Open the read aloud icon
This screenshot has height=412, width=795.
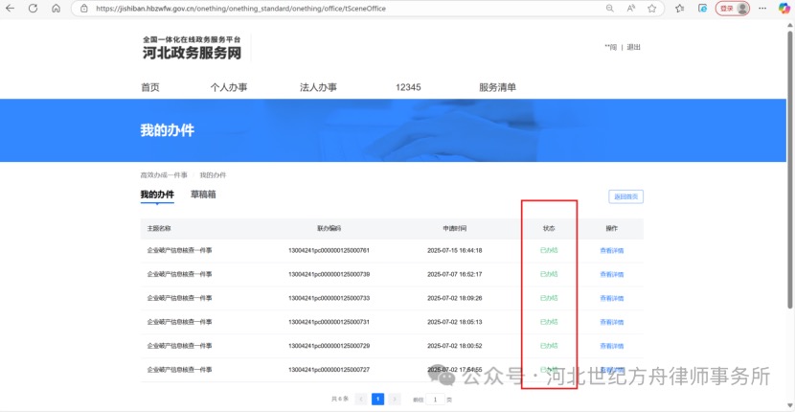point(630,9)
